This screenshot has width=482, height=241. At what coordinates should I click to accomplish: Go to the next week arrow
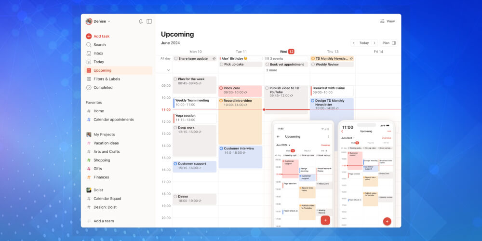tap(374, 43)
